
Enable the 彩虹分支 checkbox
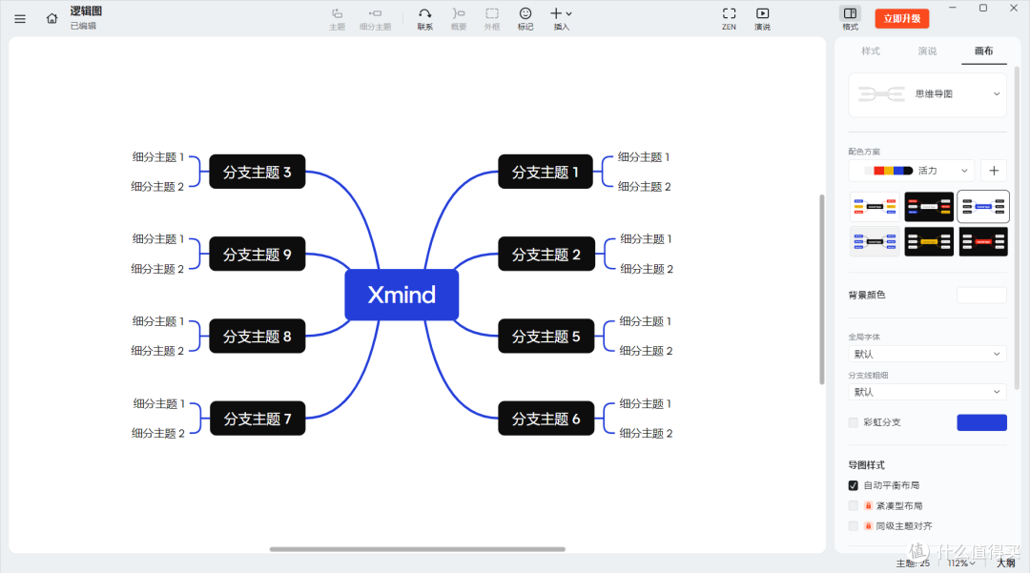[854, 422]
